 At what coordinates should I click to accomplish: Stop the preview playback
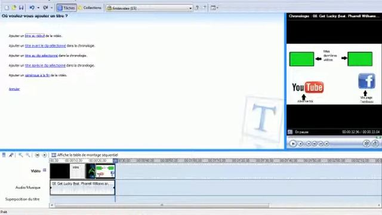301,144
